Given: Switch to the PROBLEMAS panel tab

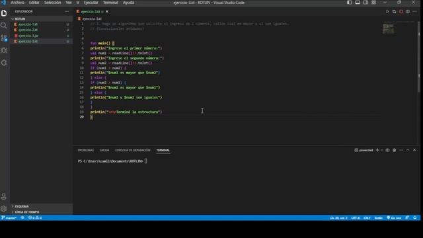Looking at the screenshot, I should [x=86, y=150].
